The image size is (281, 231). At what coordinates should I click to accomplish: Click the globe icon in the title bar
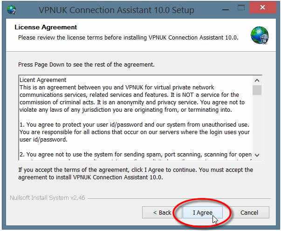[12, 10]
